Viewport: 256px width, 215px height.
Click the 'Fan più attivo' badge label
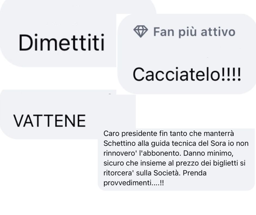(194, 32)
